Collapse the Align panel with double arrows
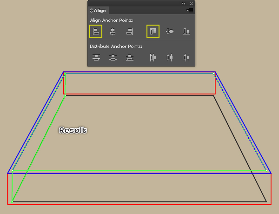Viewport: 279px width, 214px height. pyautogui.click(x=183, y=4)
